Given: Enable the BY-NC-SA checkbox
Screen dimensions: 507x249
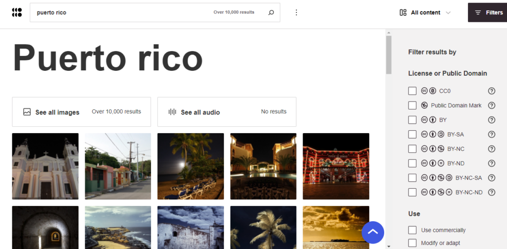Looking at the screenshot, I should pos(412,178).
